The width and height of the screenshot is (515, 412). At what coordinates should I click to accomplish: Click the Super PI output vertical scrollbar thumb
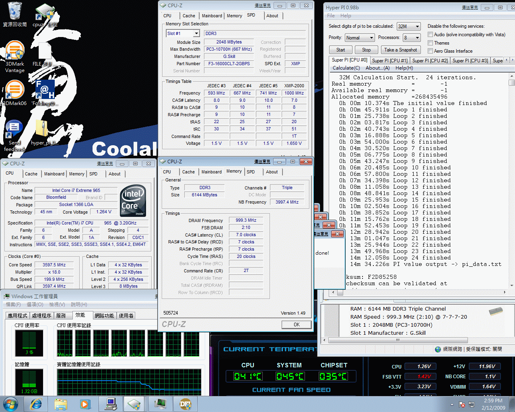tap(512, 82)
